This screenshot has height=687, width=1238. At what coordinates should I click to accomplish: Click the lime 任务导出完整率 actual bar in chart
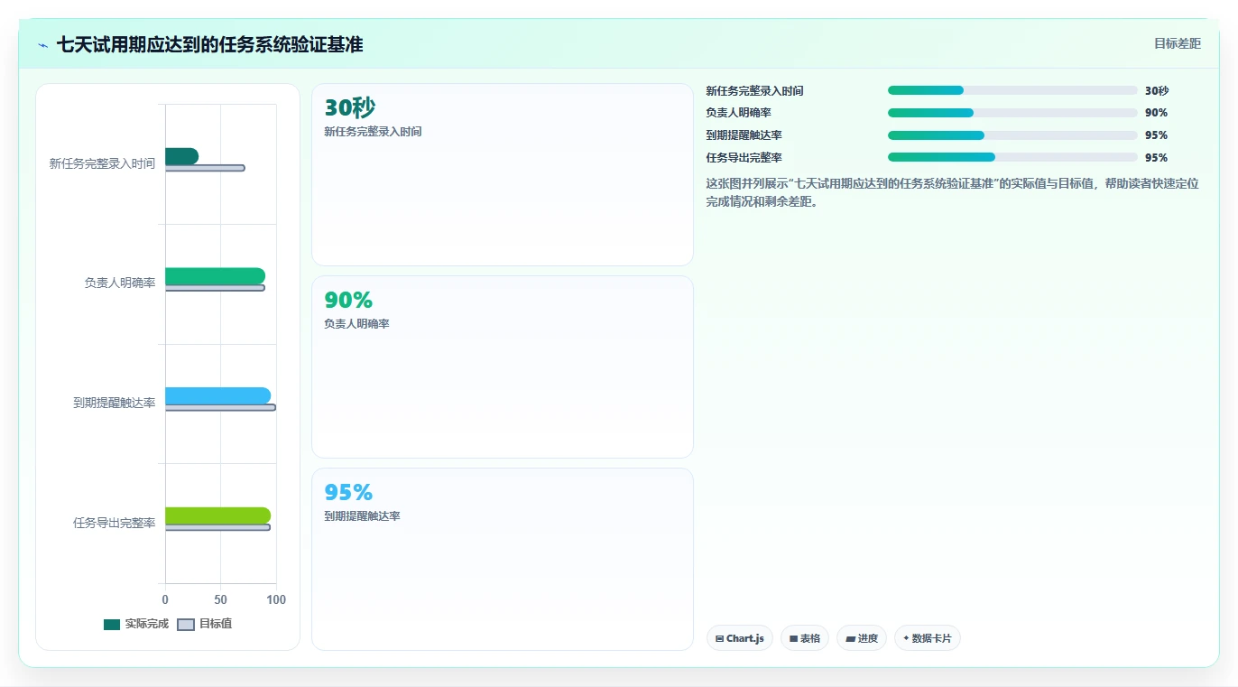point(217,515)
